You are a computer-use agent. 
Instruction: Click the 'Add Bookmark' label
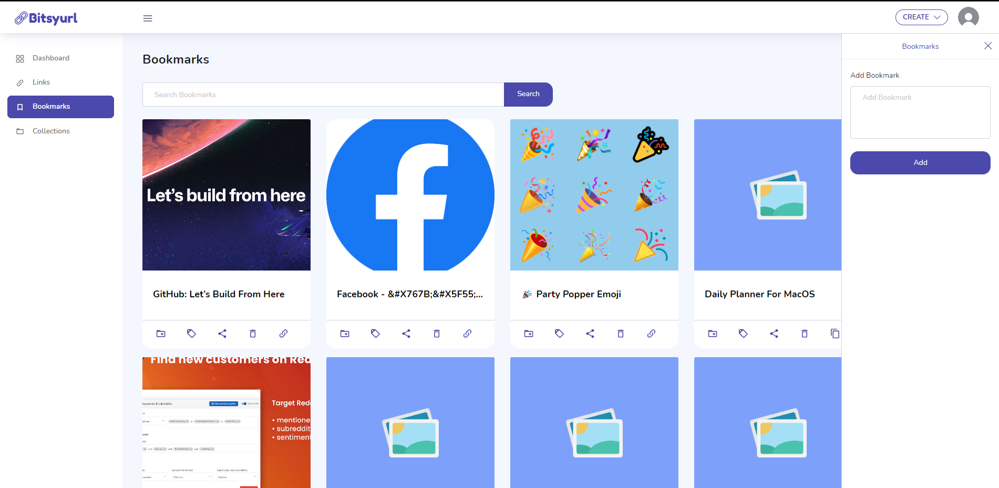875,75
